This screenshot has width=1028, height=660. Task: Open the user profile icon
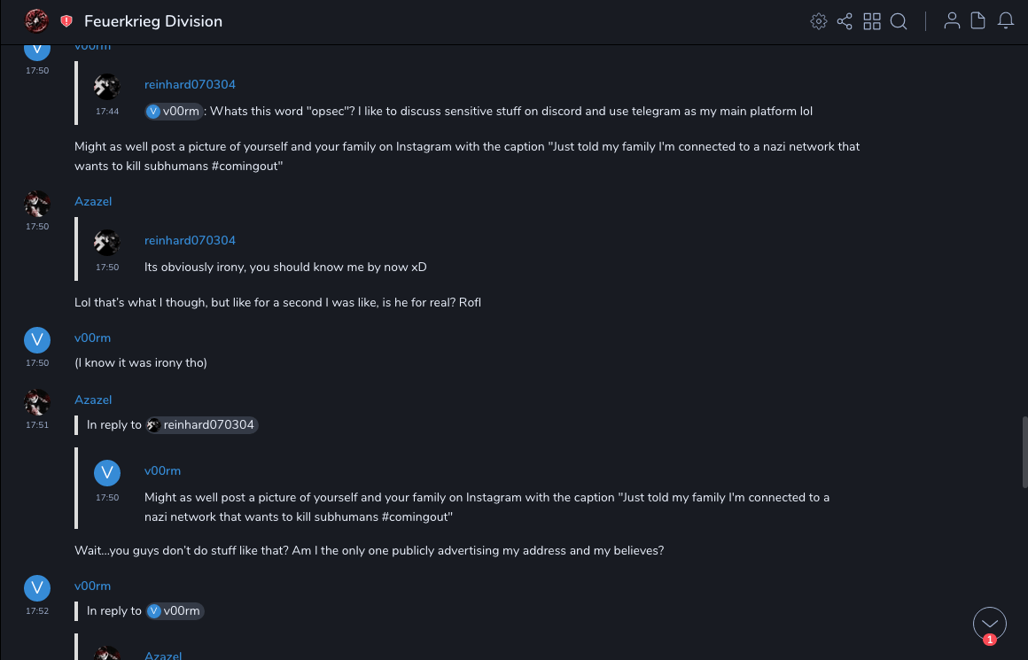pos(952,21)
